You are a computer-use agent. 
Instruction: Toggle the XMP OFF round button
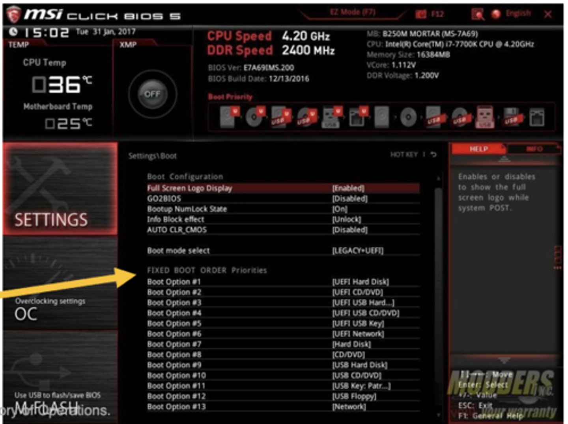click(152, 94)
